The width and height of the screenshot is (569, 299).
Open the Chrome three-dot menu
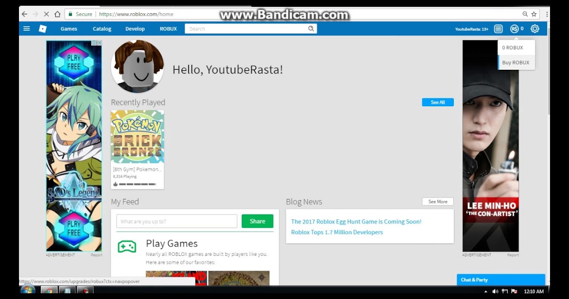[547, 14]
